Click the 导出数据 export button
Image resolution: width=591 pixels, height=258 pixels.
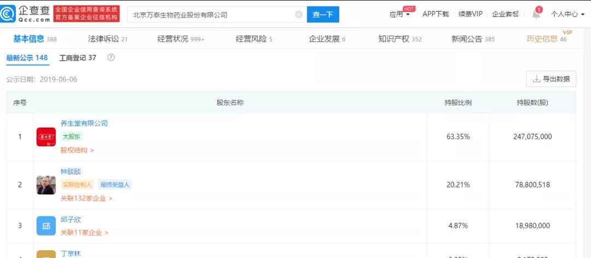click(551, 79)
